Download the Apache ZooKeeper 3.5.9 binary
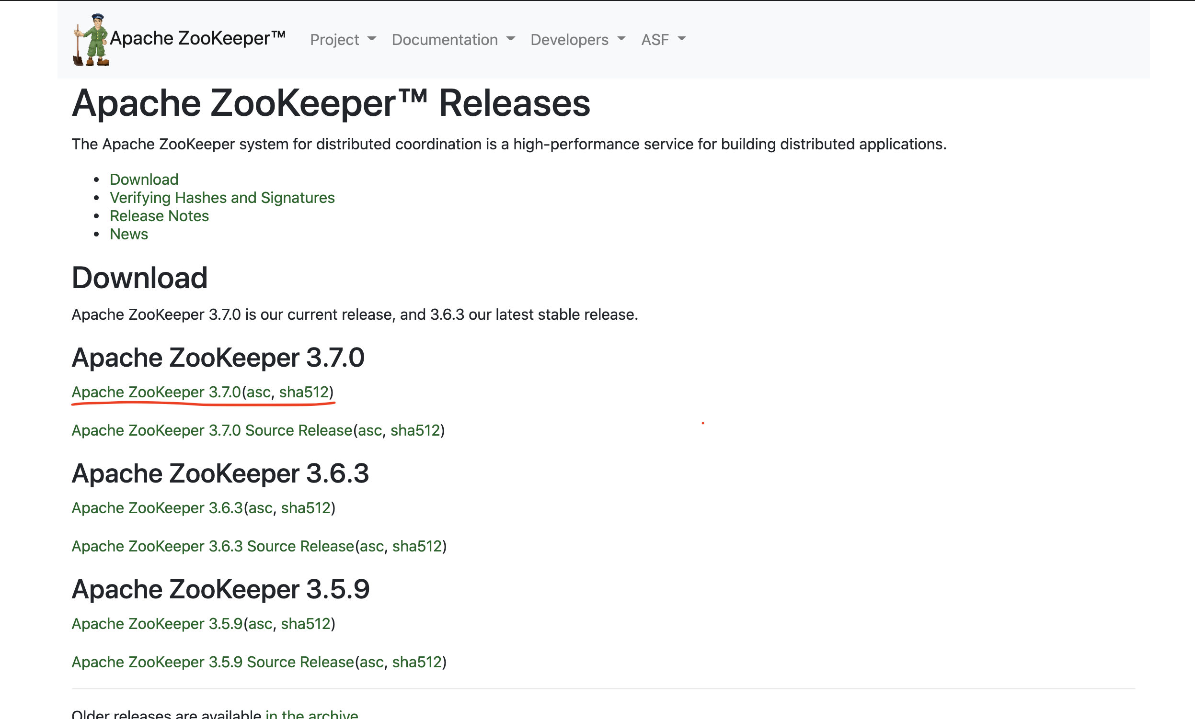The height and width of the screenshot is (719, 1195). pos(157,624)
